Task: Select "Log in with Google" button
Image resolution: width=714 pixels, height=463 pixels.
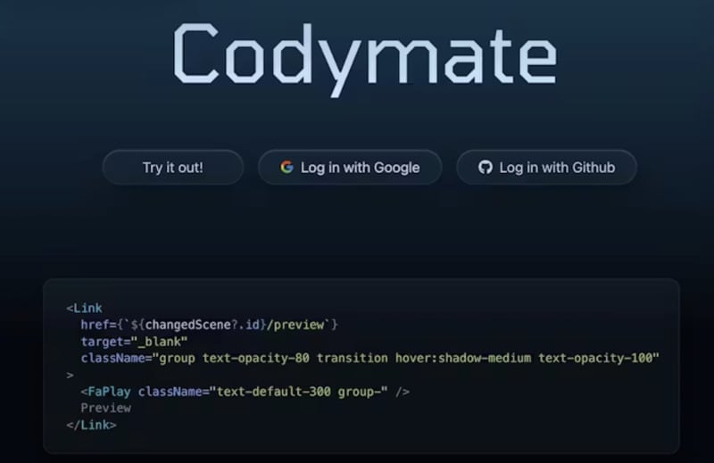Action: point(350,167)
